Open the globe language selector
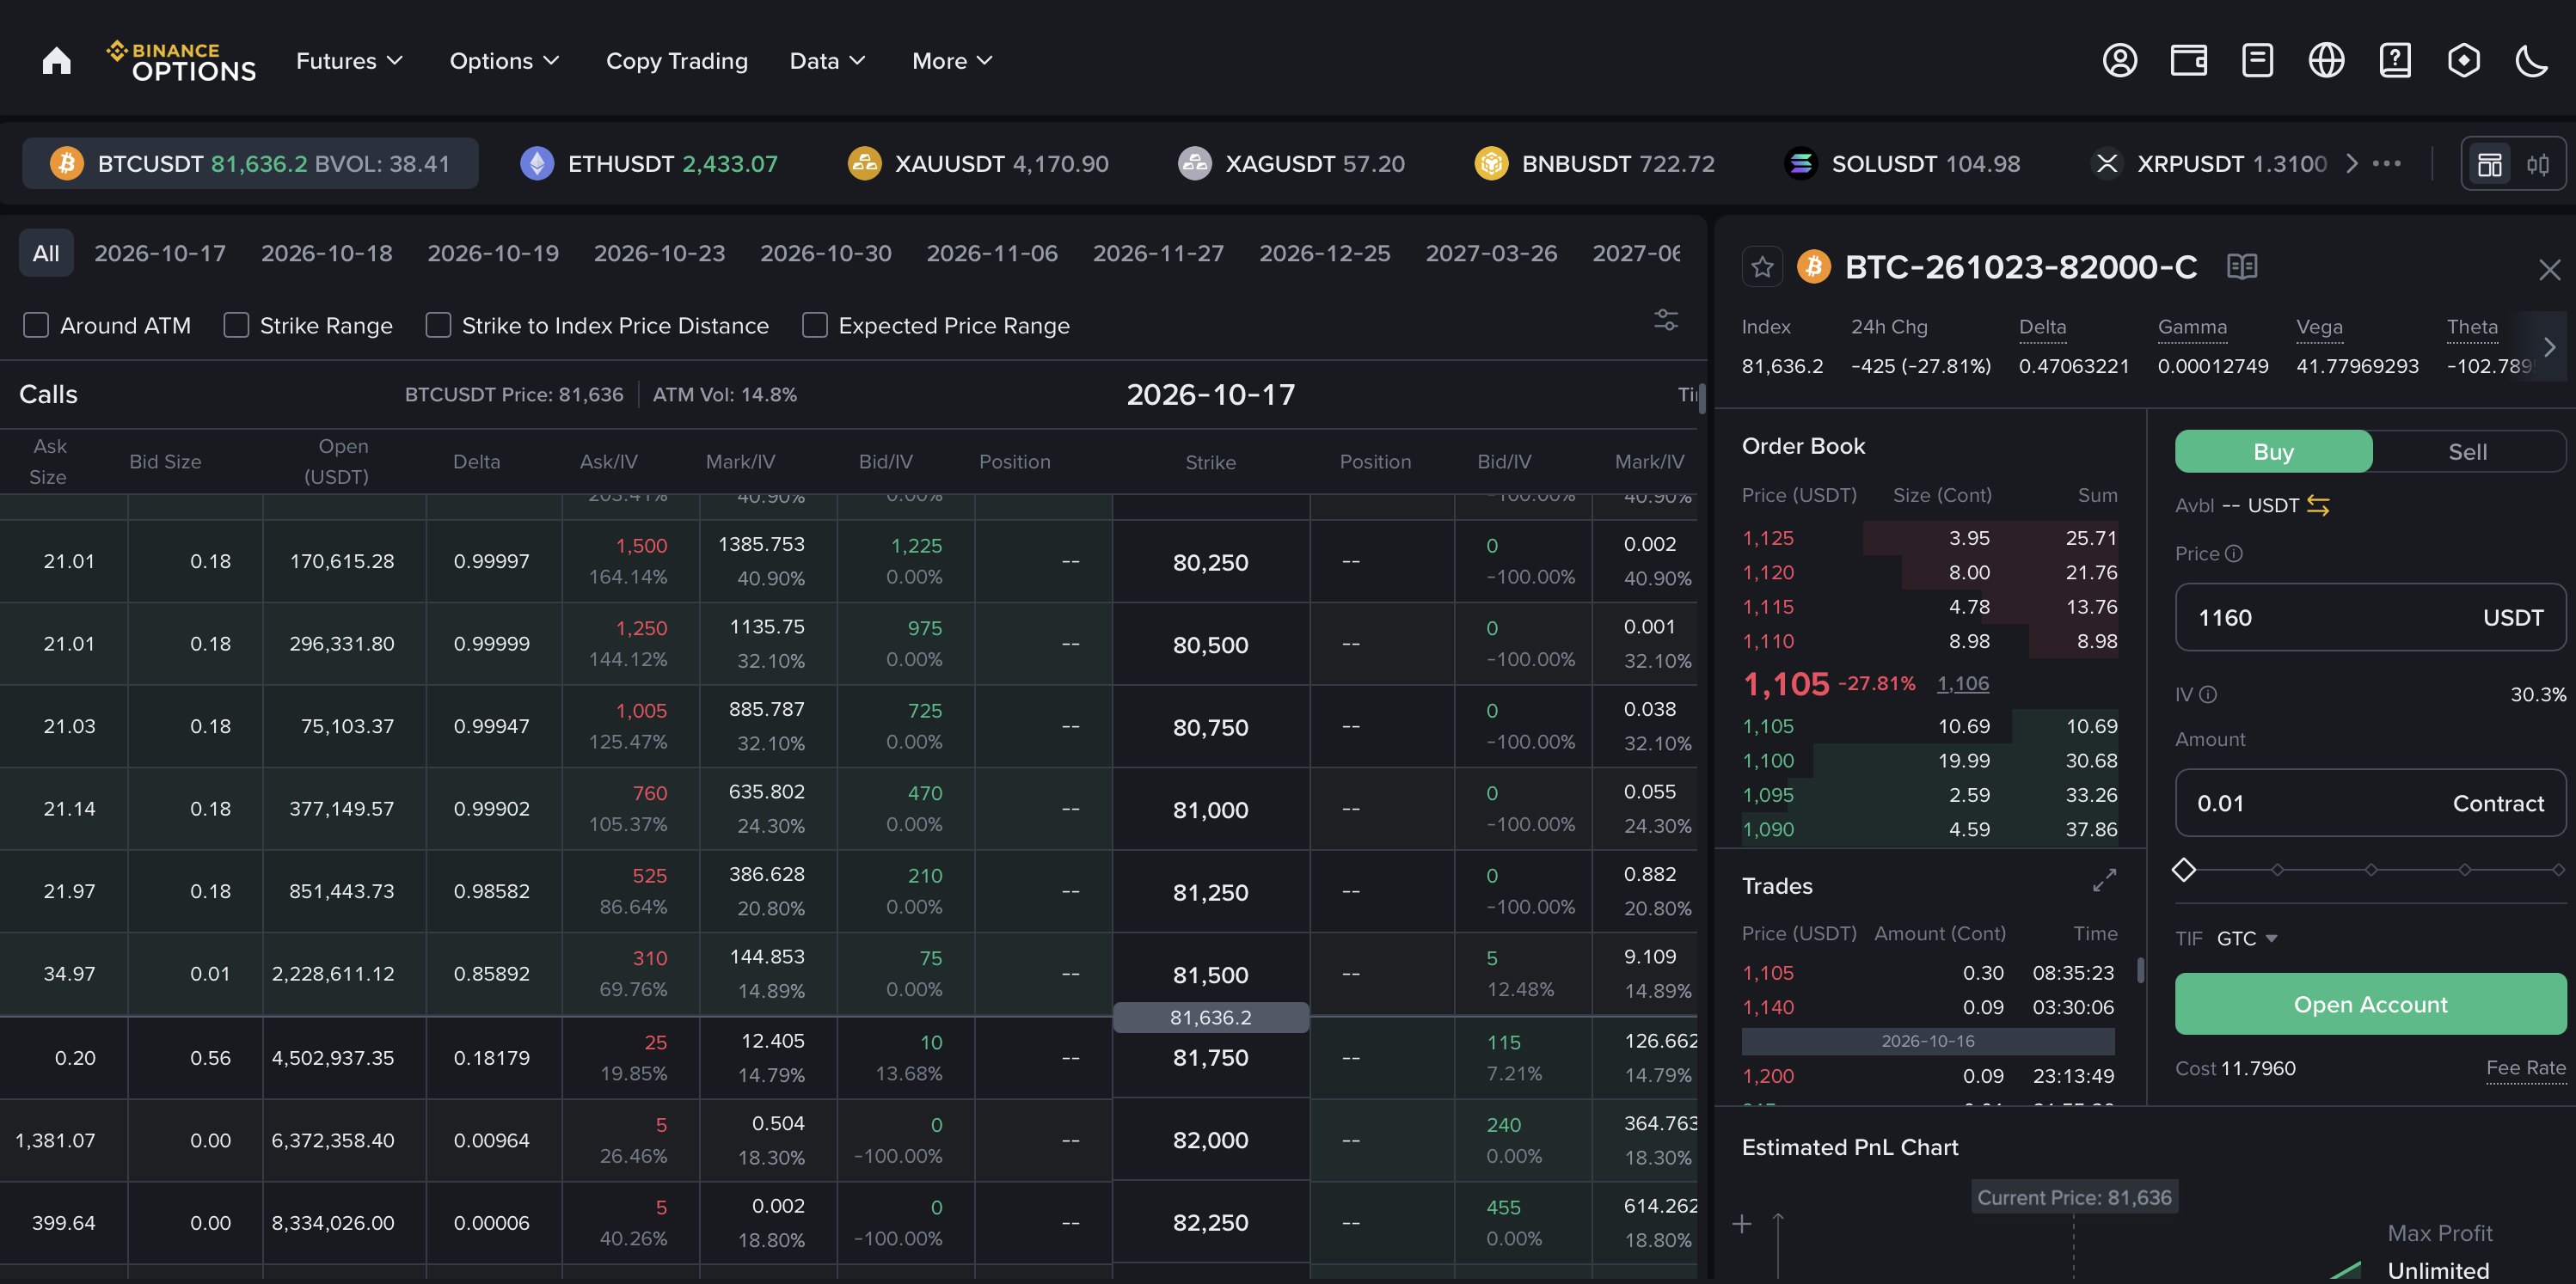 [2326, 61]
